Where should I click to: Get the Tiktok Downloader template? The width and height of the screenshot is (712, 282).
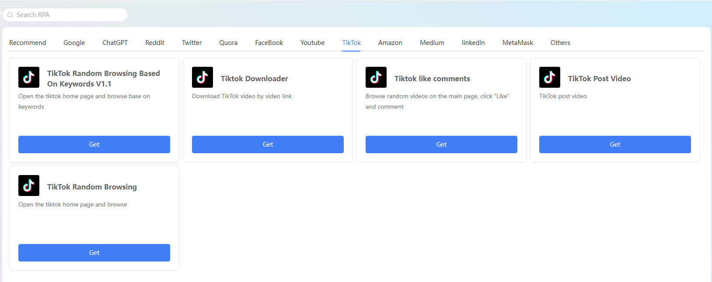(x=268, y=144)
